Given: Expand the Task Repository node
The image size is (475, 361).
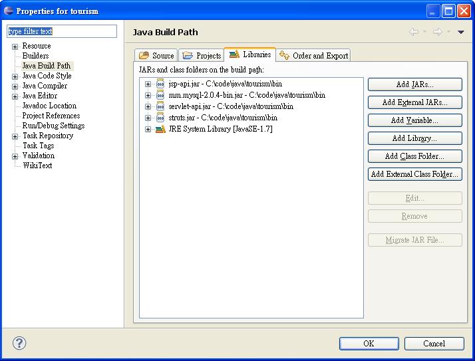Looking at the screenshot, I should pyautogui.click(x=15, y=136).
